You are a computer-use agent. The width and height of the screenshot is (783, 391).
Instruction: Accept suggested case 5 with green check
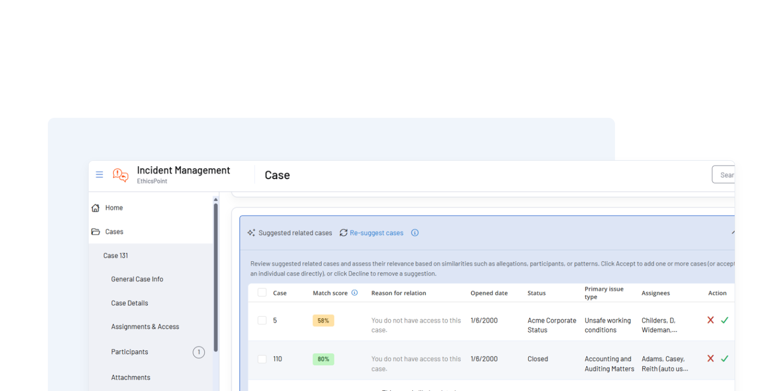click(x=725, y=320)
